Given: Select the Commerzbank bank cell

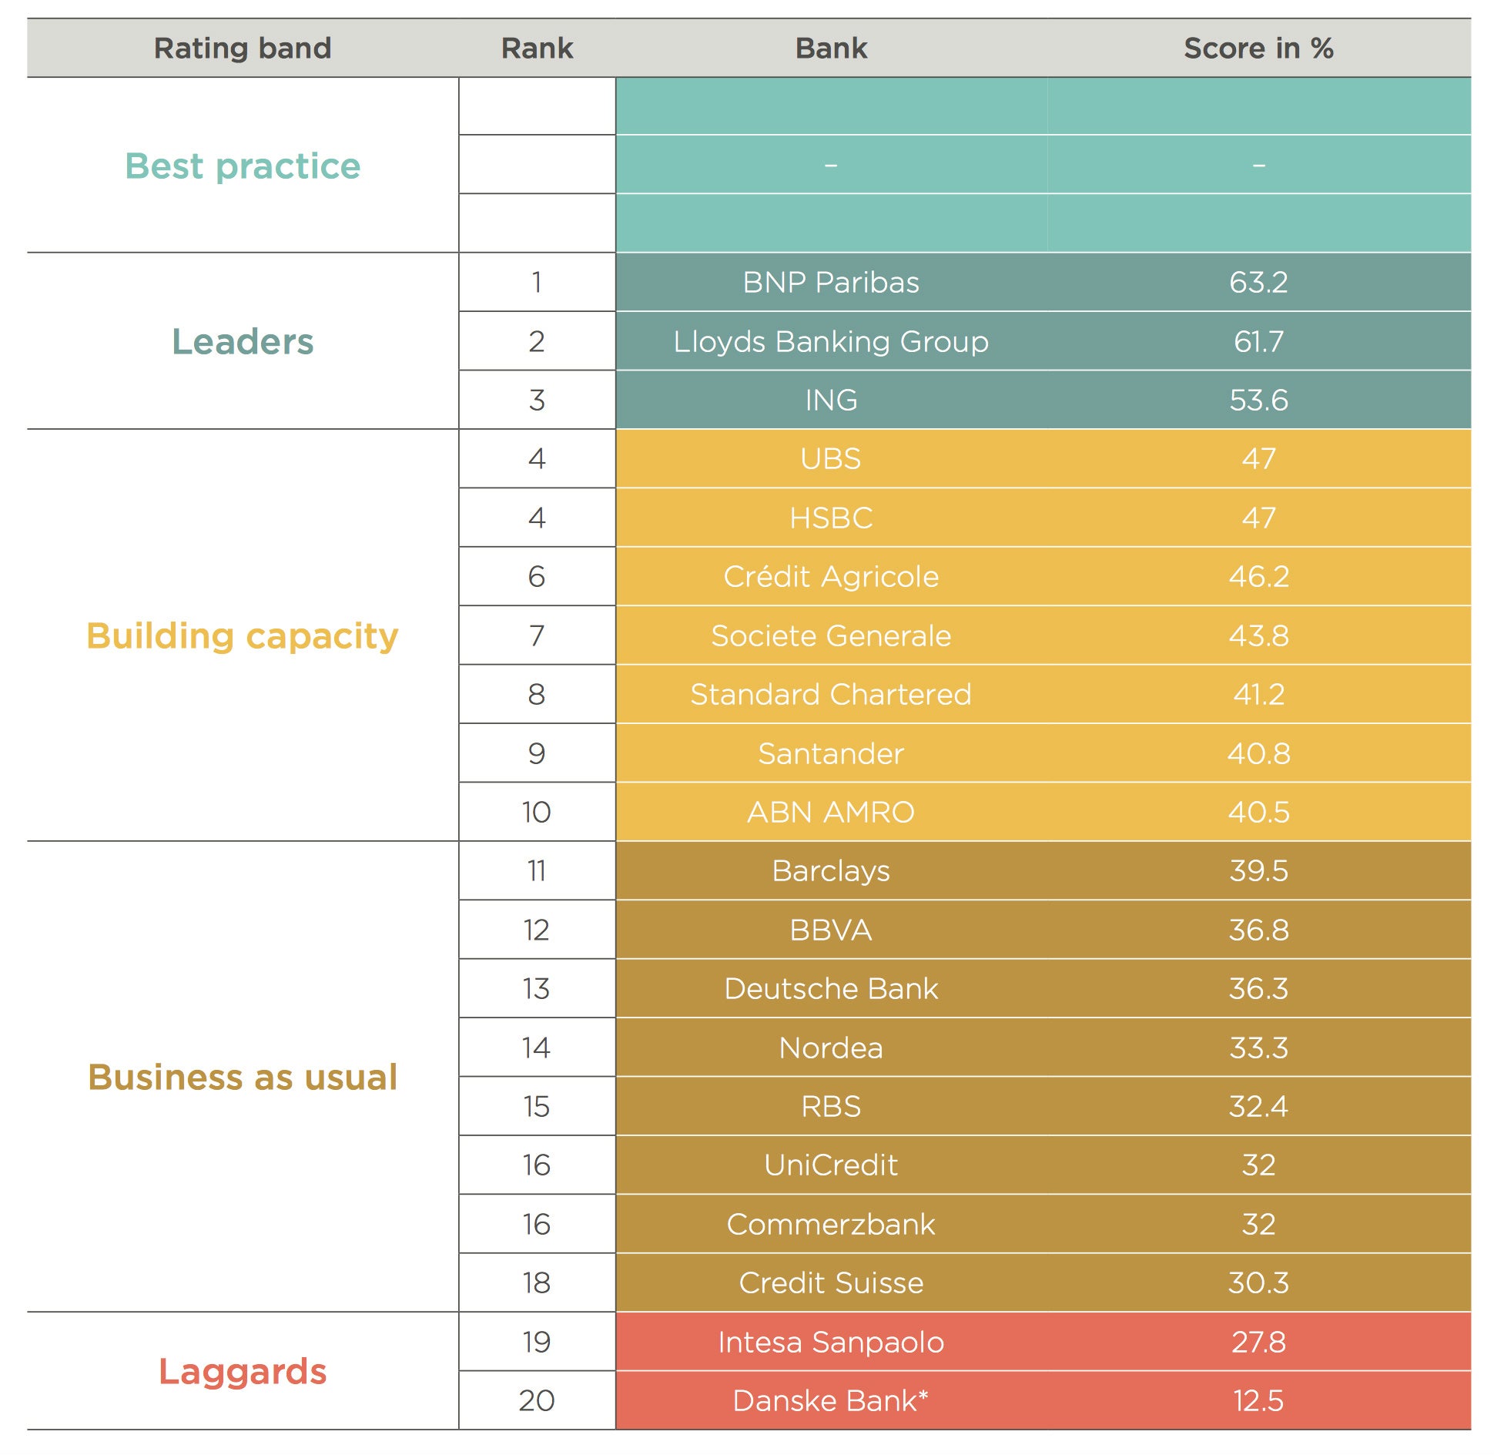Looking at the screenshot, I should 831,1225.
